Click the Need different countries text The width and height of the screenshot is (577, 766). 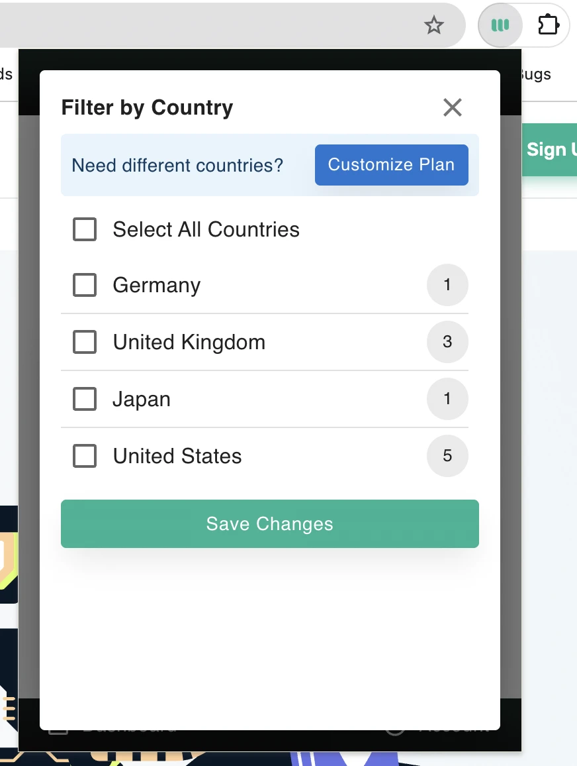pyautogui.click(x=177, y=165)
